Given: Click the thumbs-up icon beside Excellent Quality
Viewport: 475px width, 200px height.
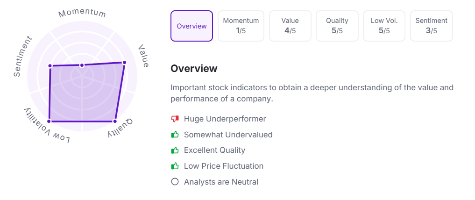Looking at the screenshot, I should (x=175, y=150).
